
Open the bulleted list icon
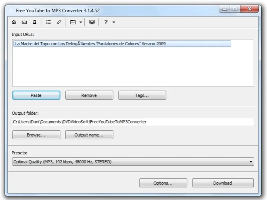pos(48,22)
